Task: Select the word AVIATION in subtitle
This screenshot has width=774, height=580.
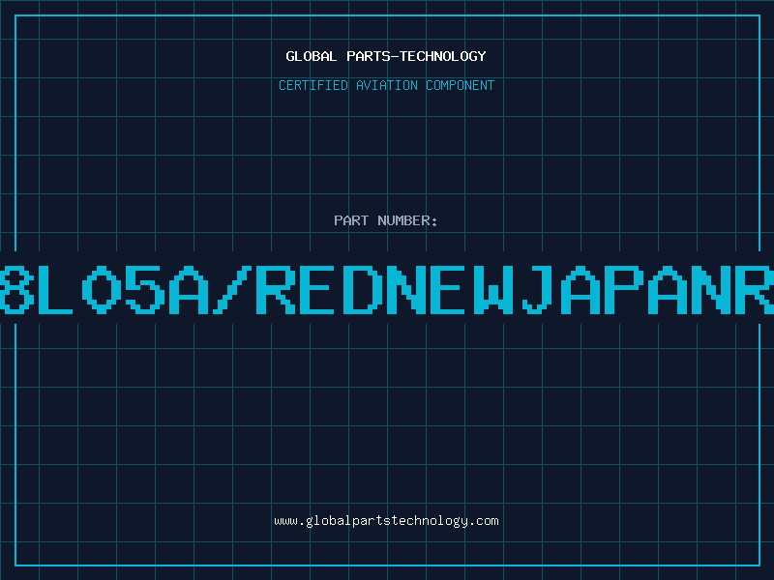Action: coord(387,85)
